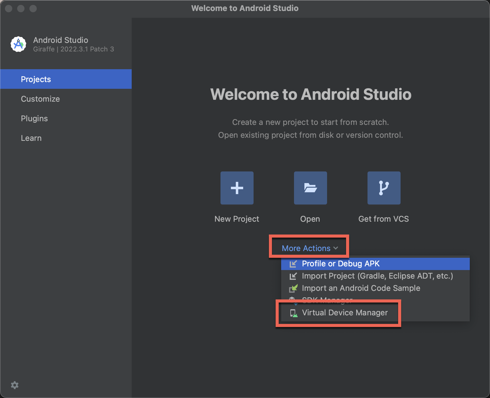The height and width of the screenshot is (398, 490).
Task: Click the Open label
Action: [310, 219]
